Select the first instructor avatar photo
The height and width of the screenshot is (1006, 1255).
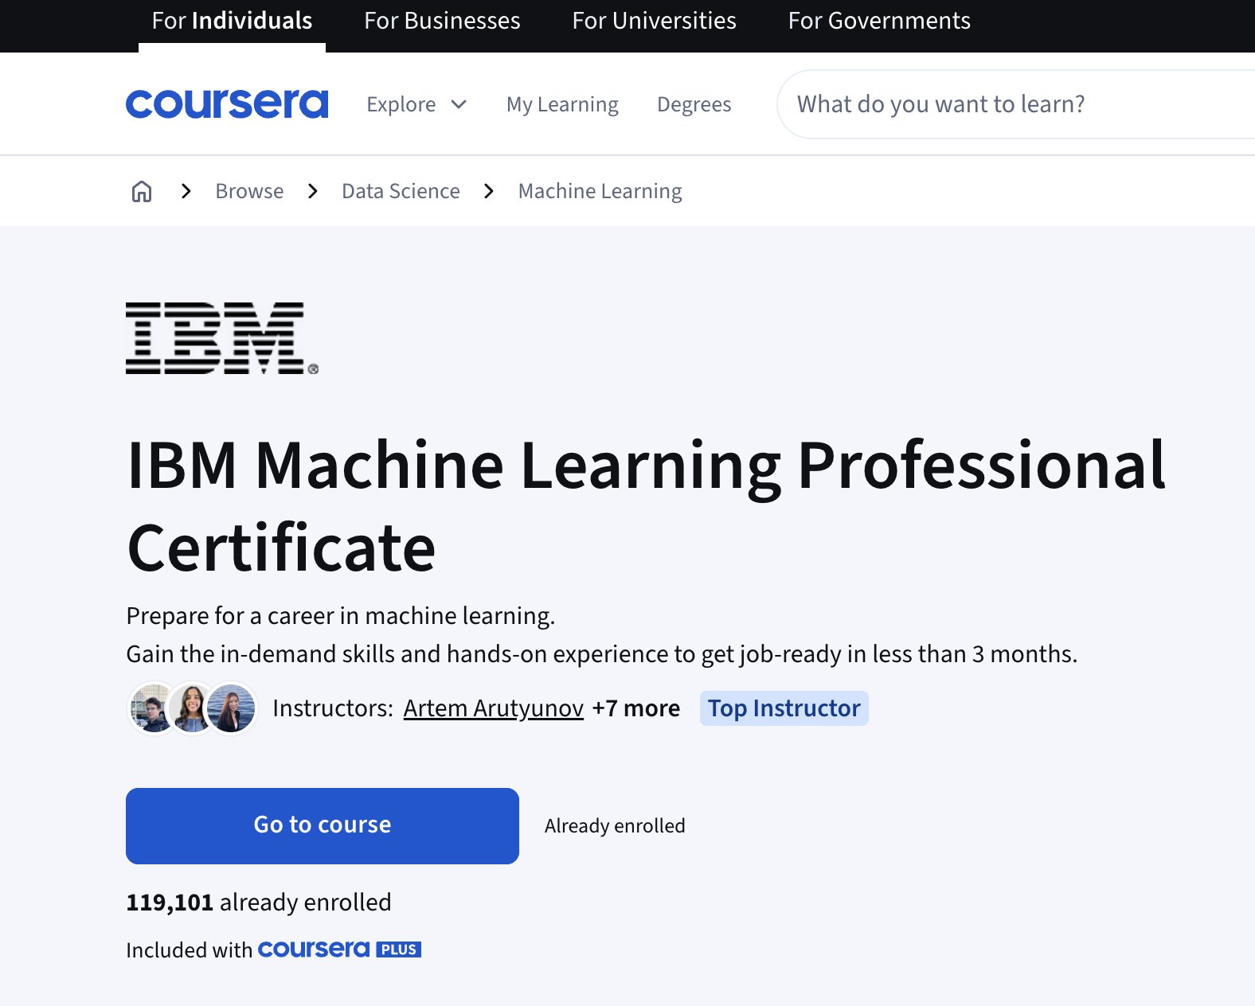pyautogui.click(x=153, y=708)
